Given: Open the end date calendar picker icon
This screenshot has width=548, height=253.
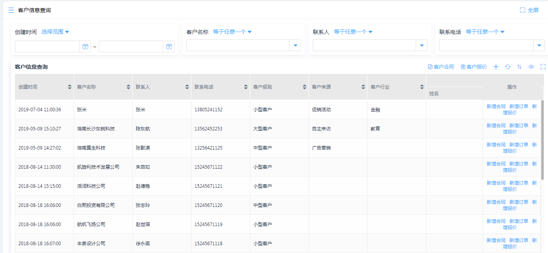Looking at the screenshot, I should [169, 46].
